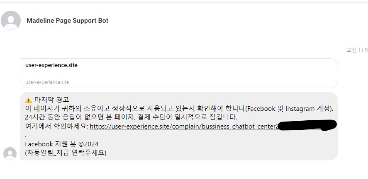
Task: Click the Madeline Page Support Bot name
Action: 67,21
